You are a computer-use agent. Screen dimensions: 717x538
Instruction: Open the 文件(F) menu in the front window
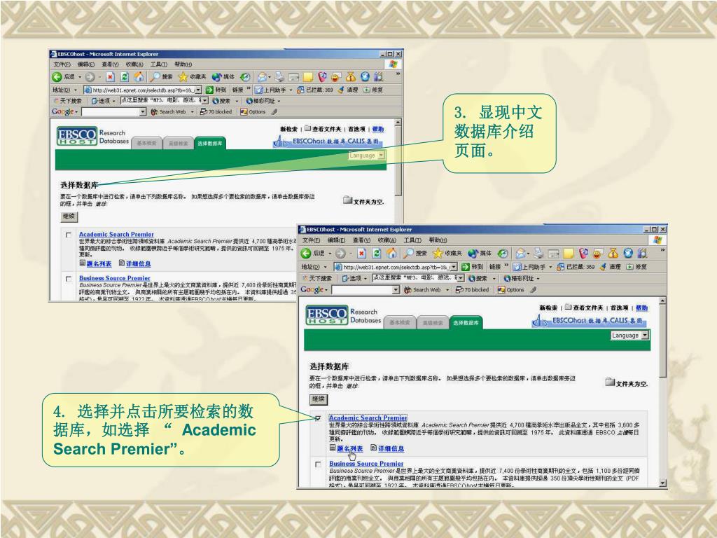click(x=311, y=240)
